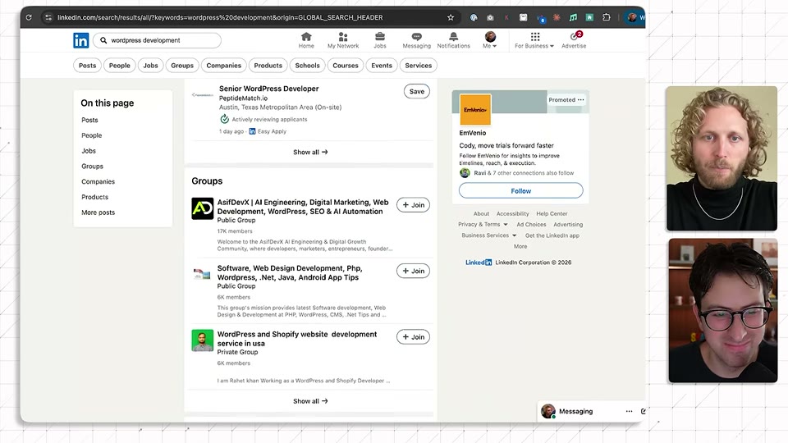Open Ad Choices footer link
Viewport: 788px width, 443px height.
[x=531, y=225]
